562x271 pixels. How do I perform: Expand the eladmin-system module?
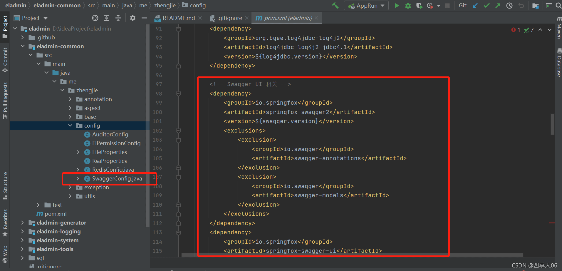[x=23, y=240]
